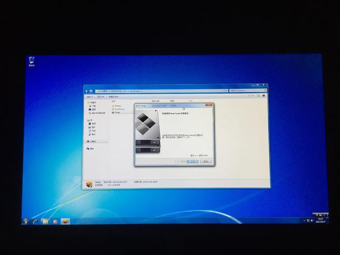Select Computer in the navigation pane
The height and width of the screenshot is (255, 340).
coord(91,141)
